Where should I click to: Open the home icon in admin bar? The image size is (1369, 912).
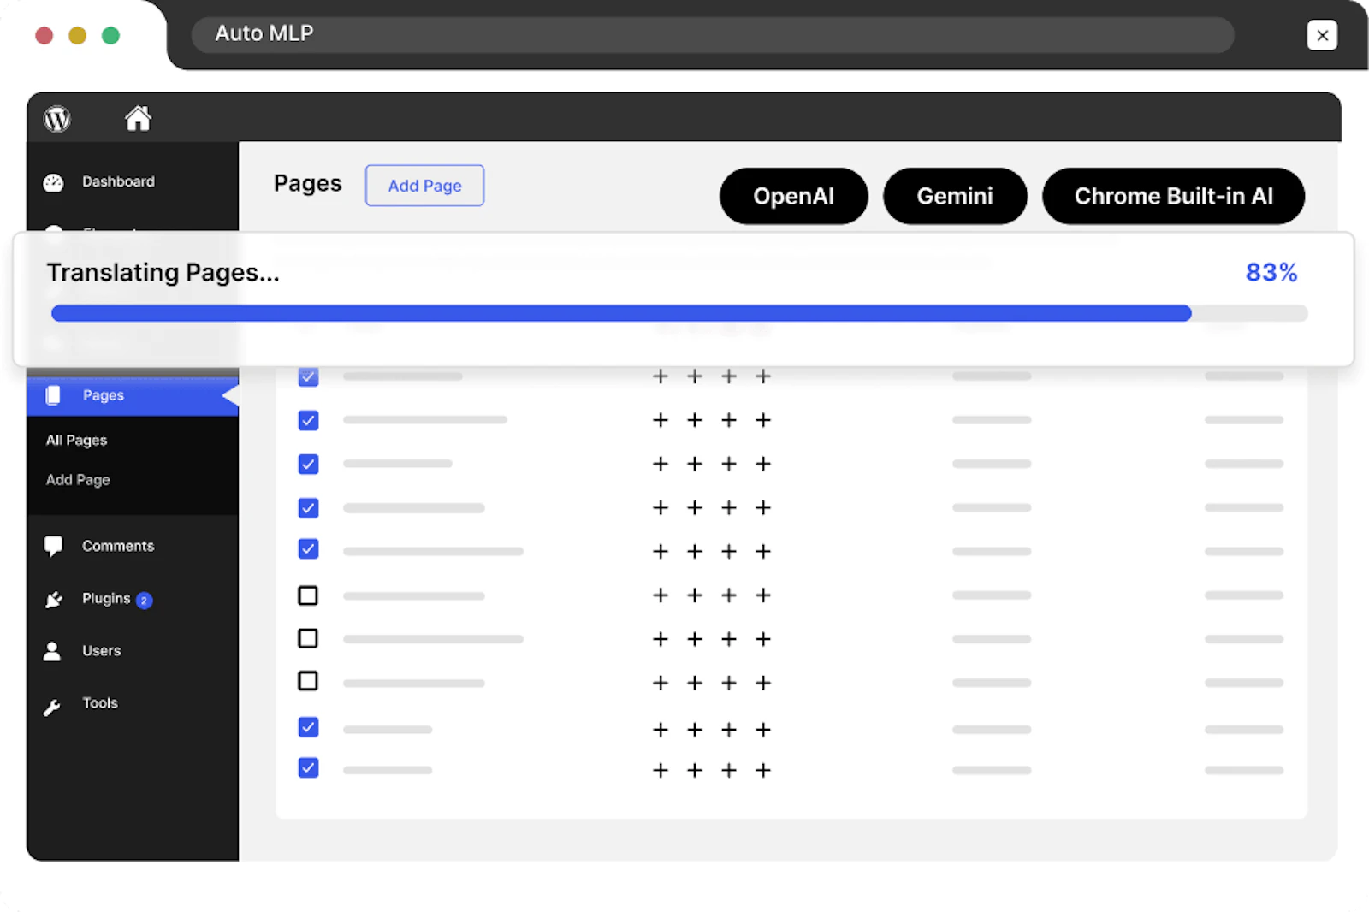[138, 118]
